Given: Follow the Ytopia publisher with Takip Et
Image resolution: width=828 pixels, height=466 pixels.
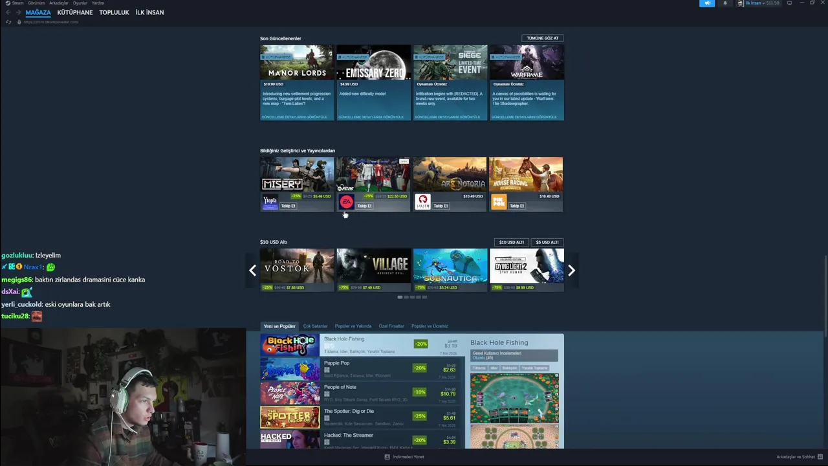Looking at the screenshot, I should (289, 206).
